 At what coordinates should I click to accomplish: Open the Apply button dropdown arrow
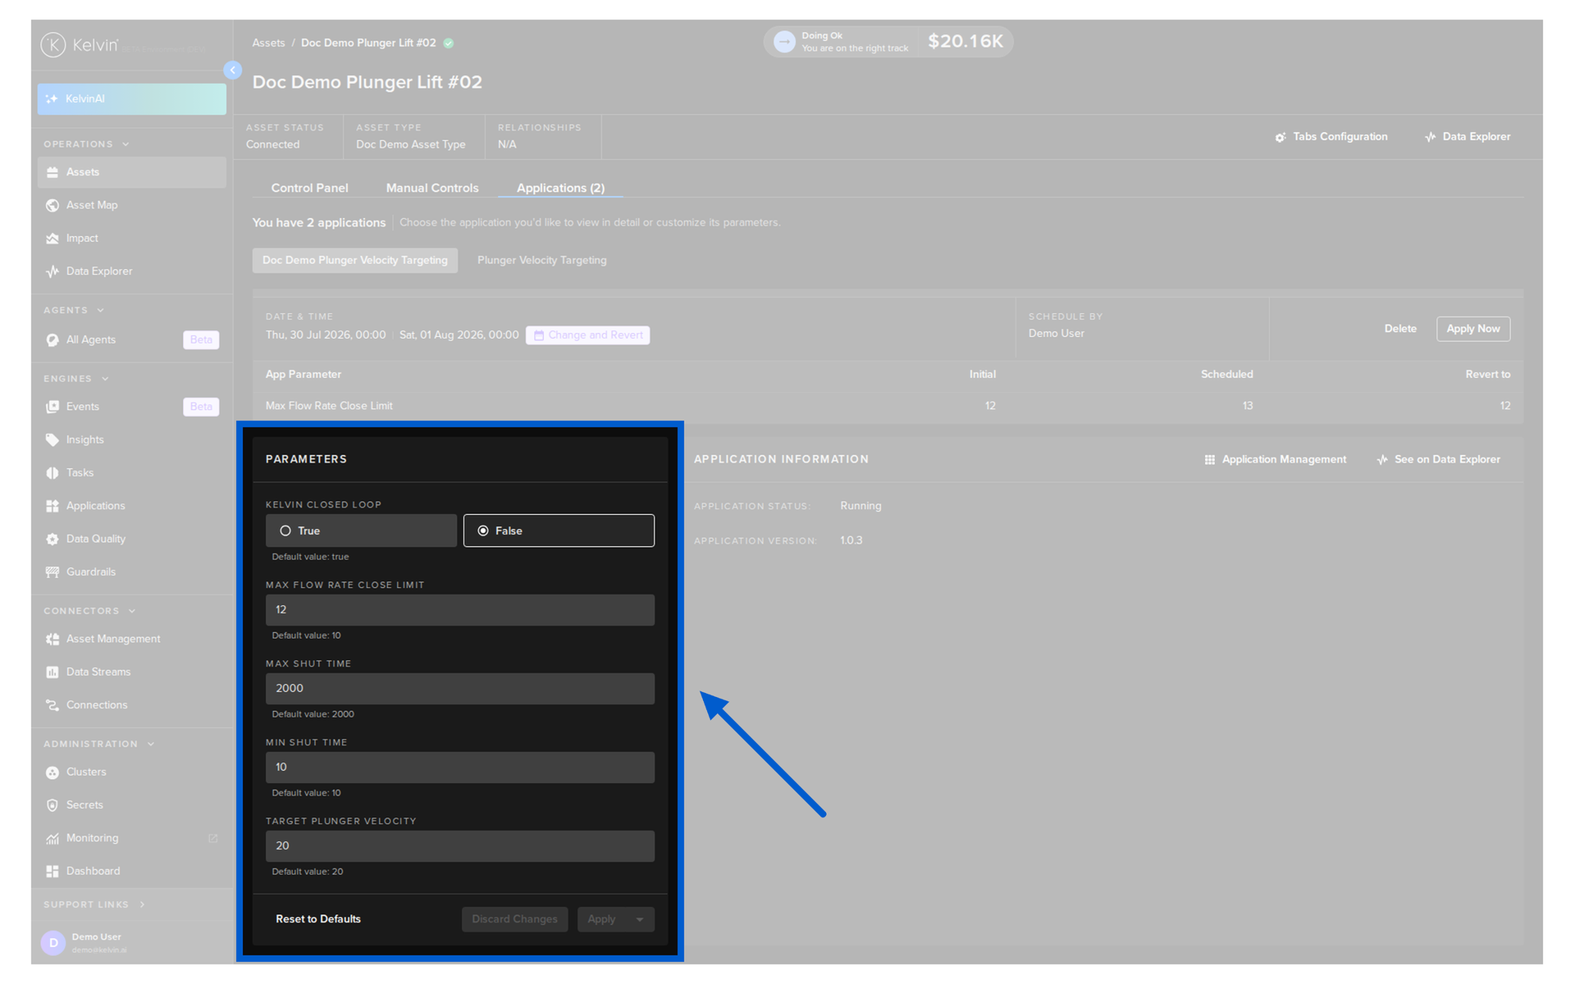point(640,919)
